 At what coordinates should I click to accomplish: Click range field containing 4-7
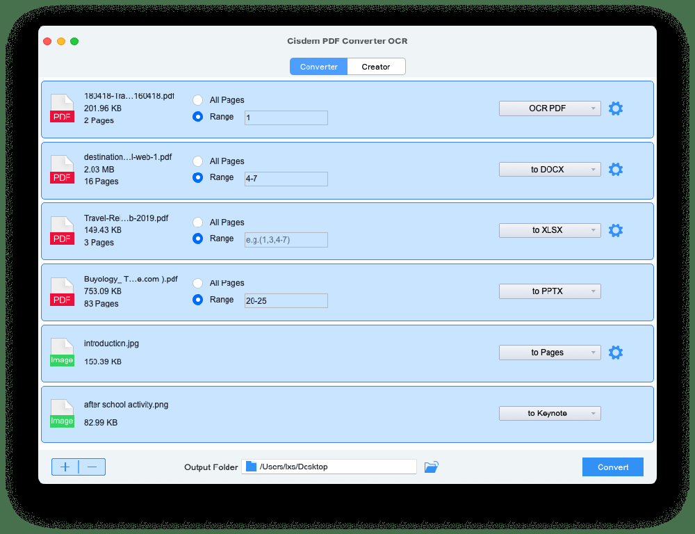point(286,179)
